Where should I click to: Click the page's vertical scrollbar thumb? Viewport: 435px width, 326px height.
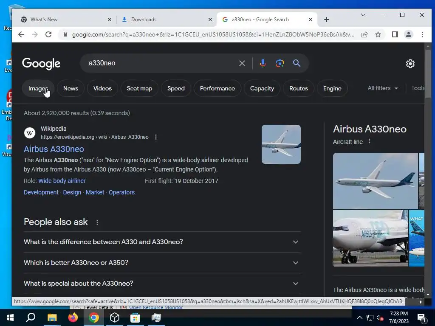428,73
